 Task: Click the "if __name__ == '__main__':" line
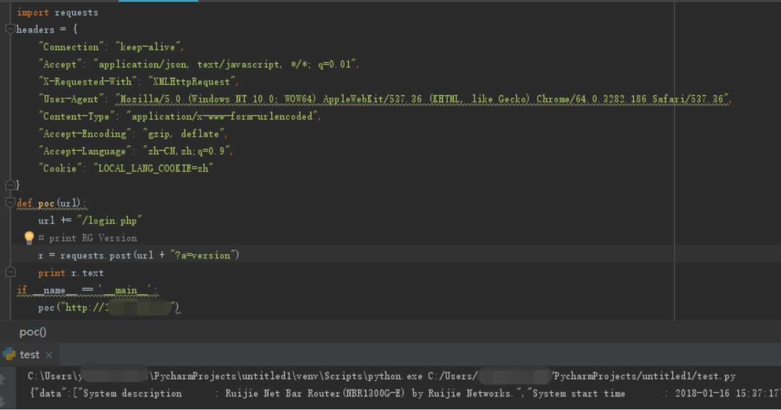coord(87,290)
